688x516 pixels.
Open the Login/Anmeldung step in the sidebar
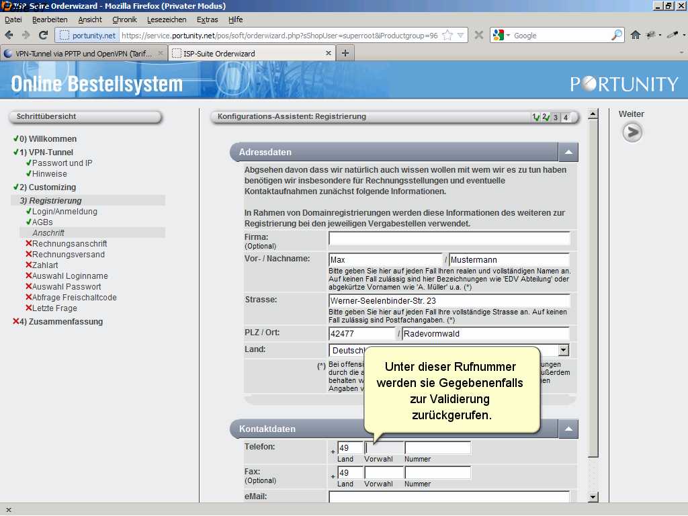[x=64, y=212]
